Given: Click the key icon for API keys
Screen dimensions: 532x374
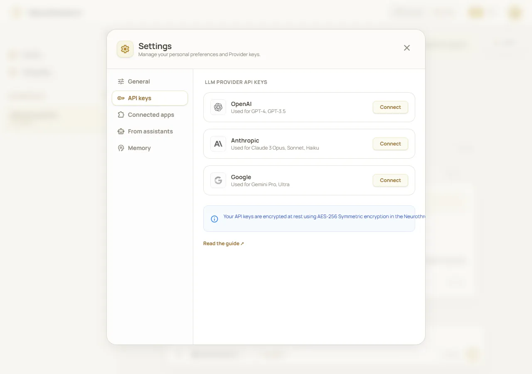Looking at the screenshot, I should (121, 98).
